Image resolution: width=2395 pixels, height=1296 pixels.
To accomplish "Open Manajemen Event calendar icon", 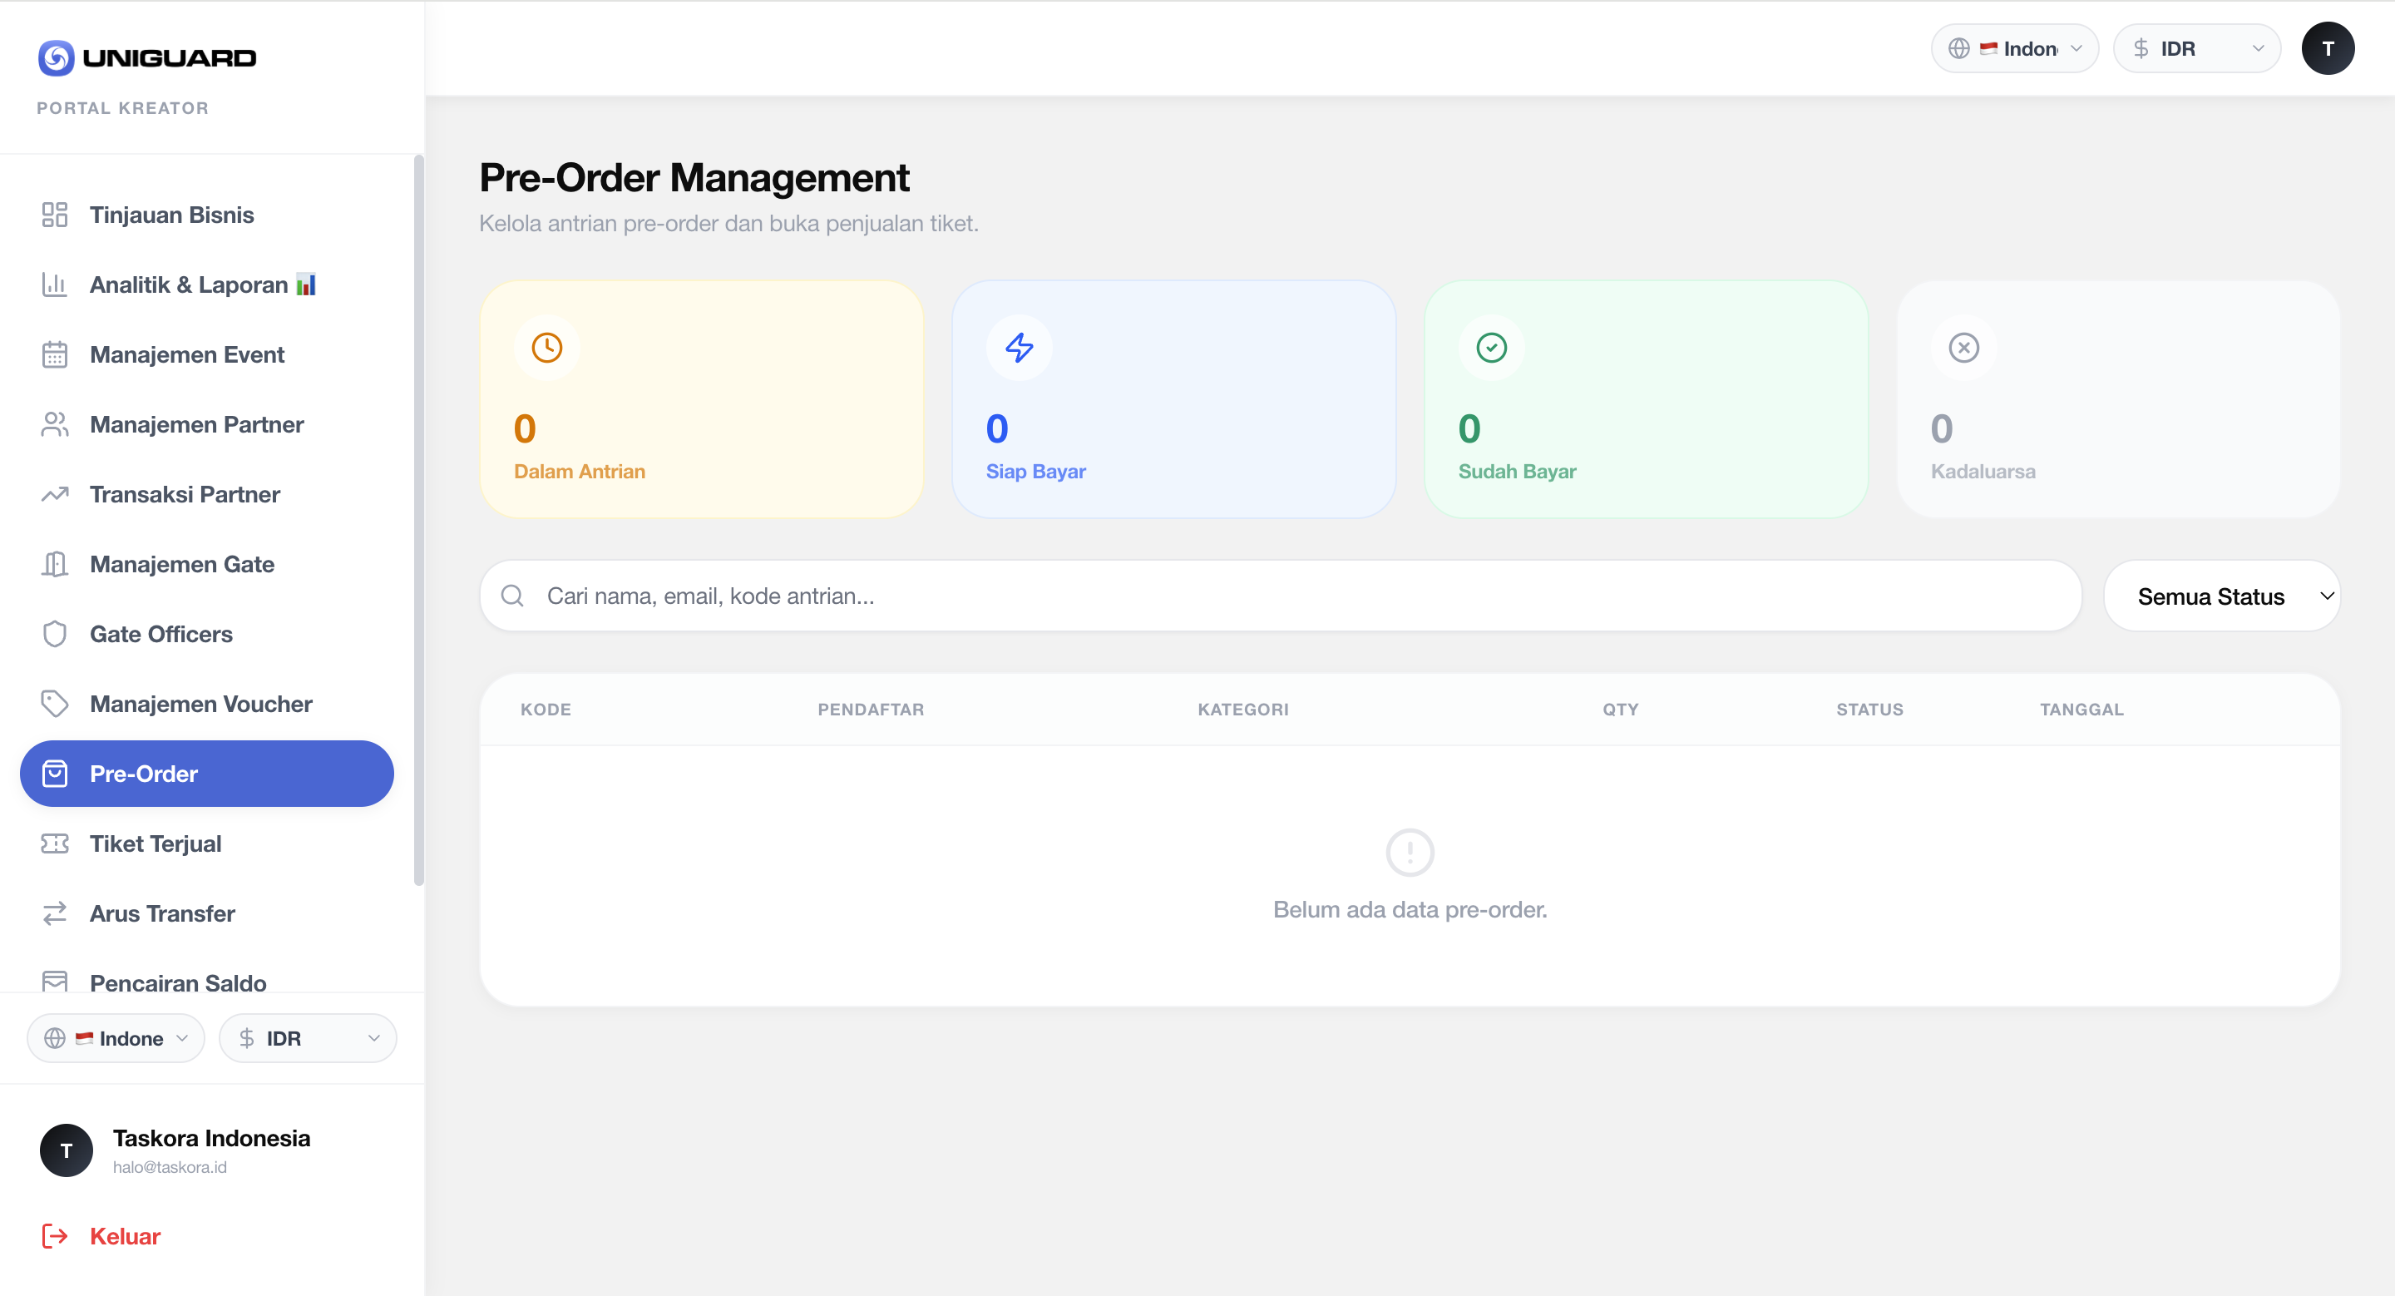I will (54, 354).
